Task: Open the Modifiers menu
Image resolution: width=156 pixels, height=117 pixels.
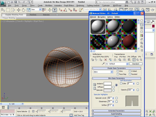Action: tap(49, 5)
